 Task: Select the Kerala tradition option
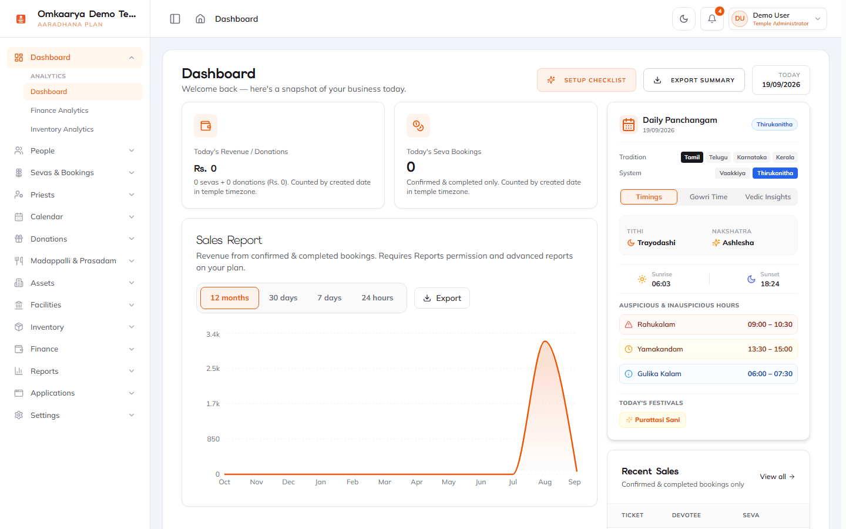(x=785, y=157)
